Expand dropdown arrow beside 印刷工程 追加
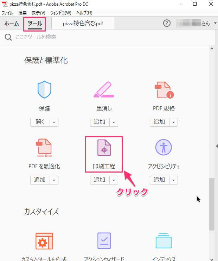The image size is (218, 261). coord(114,180)
